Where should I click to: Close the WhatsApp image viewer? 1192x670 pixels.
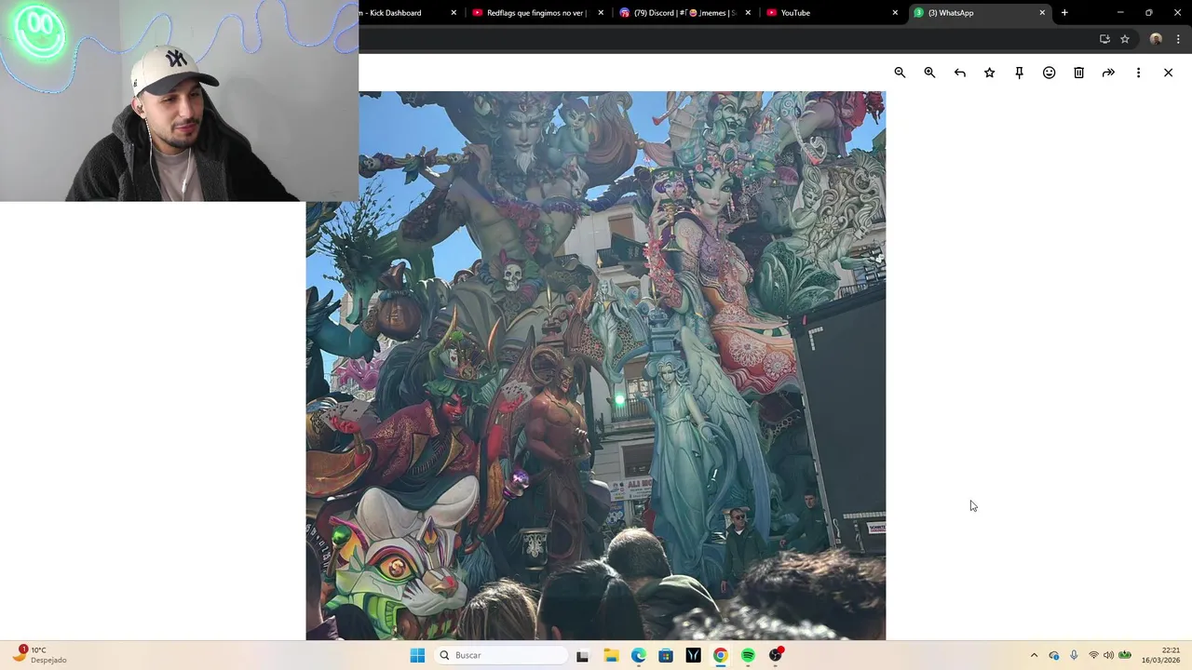(x=1169, y=73)
